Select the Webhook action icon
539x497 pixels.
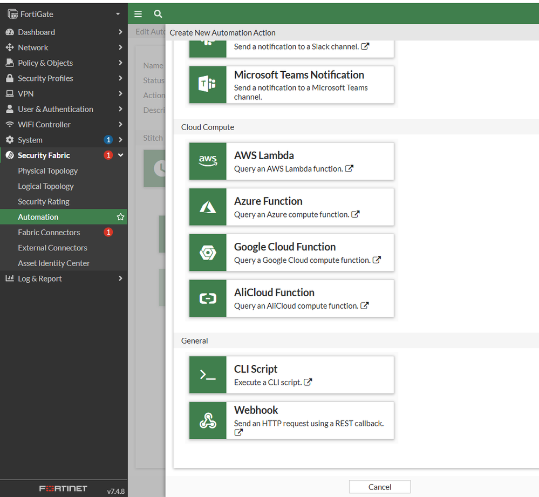[x=208, y=420]
